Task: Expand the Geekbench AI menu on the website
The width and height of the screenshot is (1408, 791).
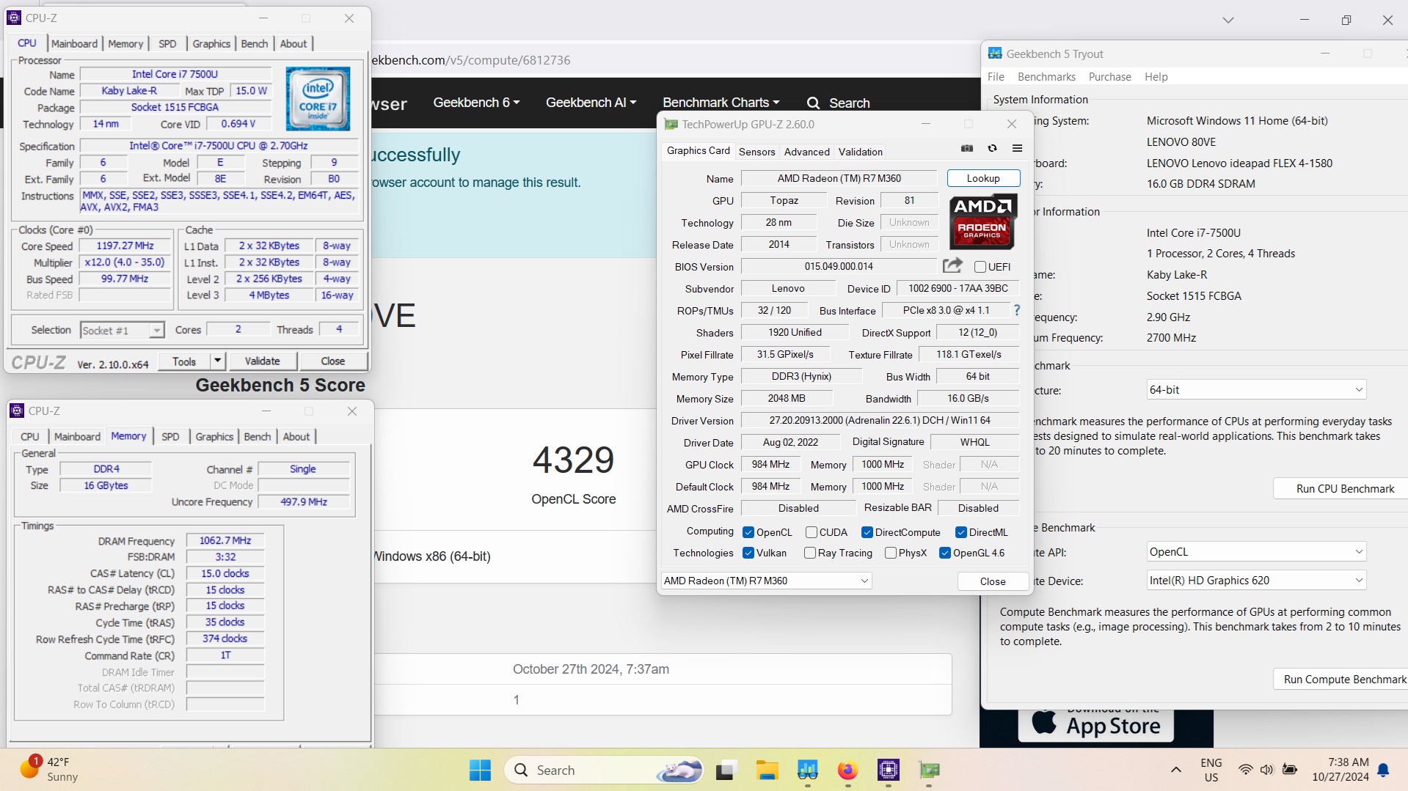Action: tap(591, 103)
